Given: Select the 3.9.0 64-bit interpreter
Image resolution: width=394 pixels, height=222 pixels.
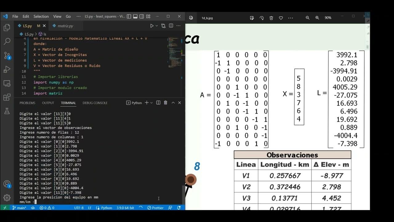Looking at the screenshot, I should 125,208.
